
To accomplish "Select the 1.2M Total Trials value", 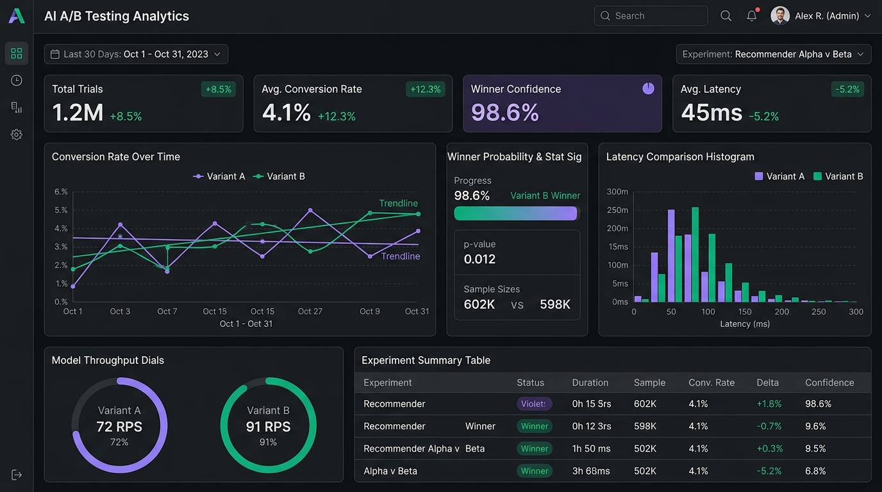I will (x=78, y=113).
